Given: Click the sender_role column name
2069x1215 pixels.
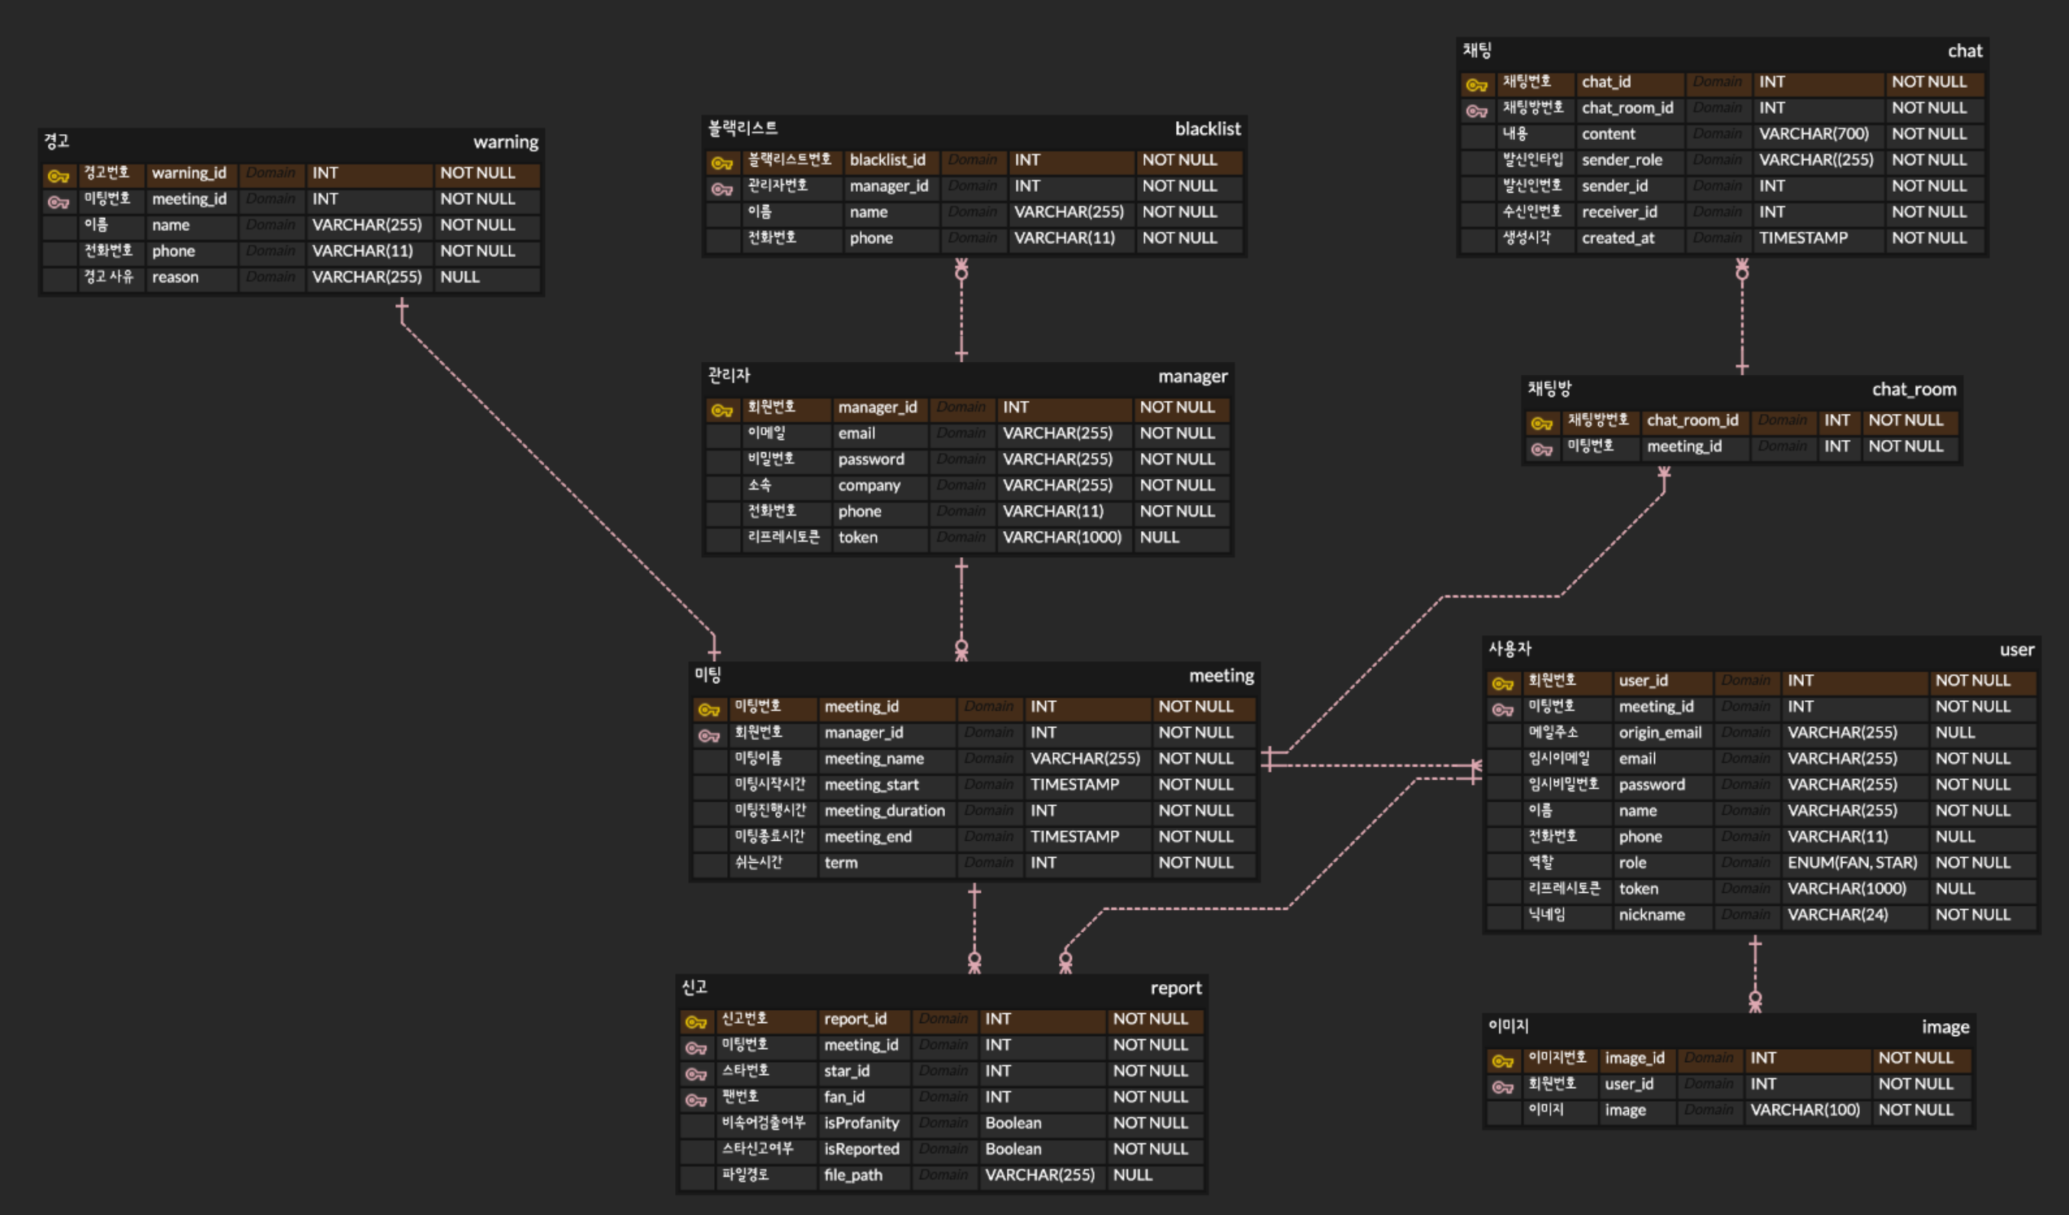Looking at the screenshot, I should [x=1622, y=160].
